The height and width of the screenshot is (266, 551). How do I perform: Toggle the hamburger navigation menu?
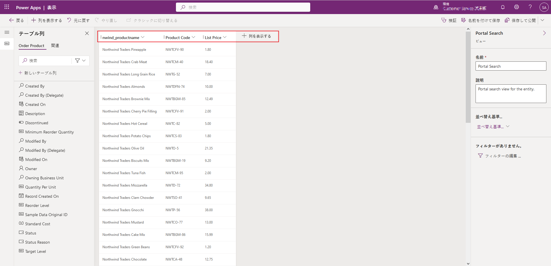click(x=7, y=32)
